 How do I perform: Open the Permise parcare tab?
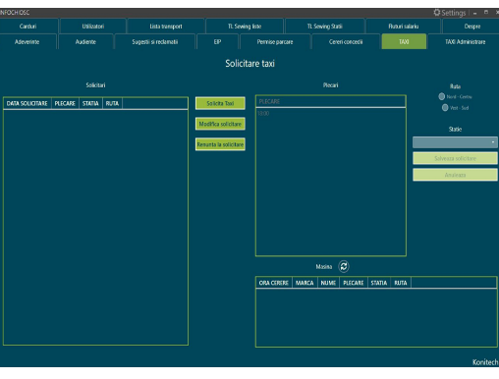tap(275, 41)
